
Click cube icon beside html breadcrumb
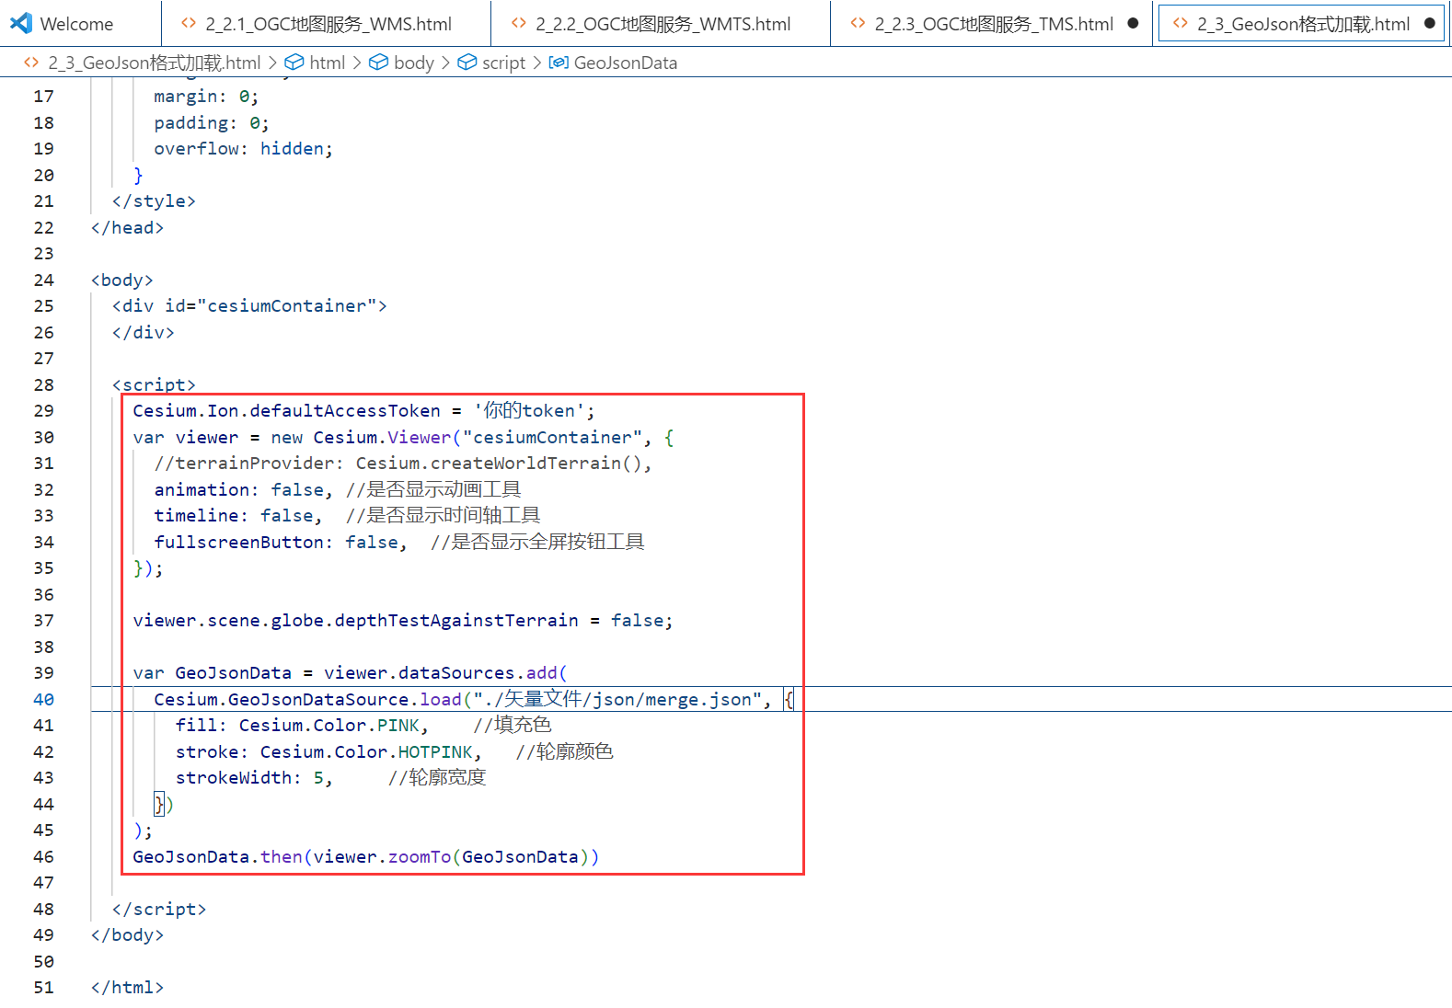coord(294,63)
